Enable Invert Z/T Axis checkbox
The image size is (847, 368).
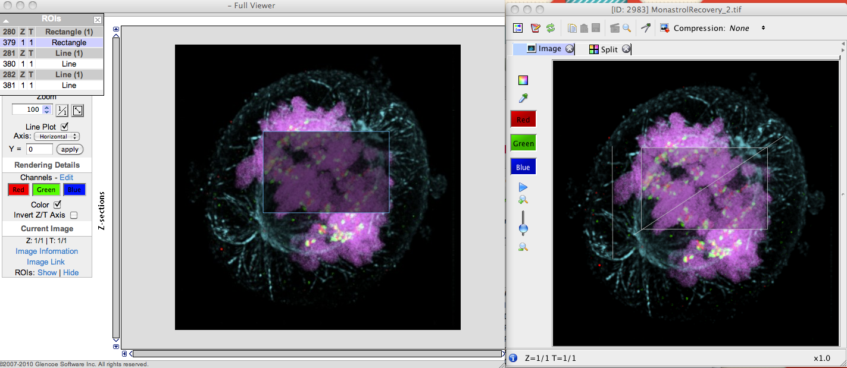pos(74,215)
